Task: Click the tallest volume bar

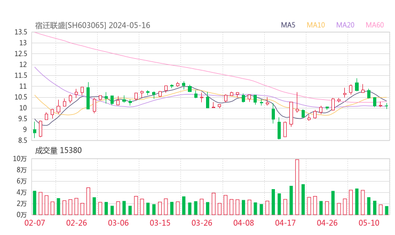Action: pos(297,187)
